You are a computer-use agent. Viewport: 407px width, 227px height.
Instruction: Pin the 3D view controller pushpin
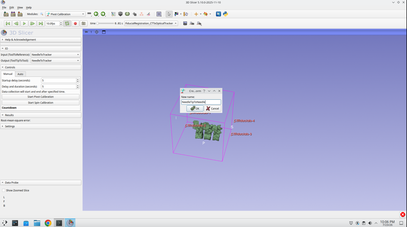pos(86,32)
